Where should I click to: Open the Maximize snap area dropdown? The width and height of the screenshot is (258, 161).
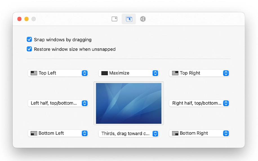click(129, 73)
